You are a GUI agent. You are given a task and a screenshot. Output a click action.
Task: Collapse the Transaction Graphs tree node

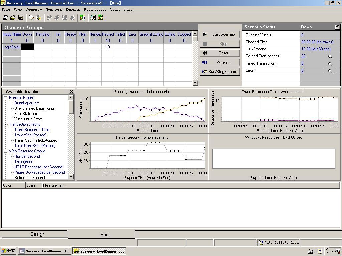pos(6,125)
